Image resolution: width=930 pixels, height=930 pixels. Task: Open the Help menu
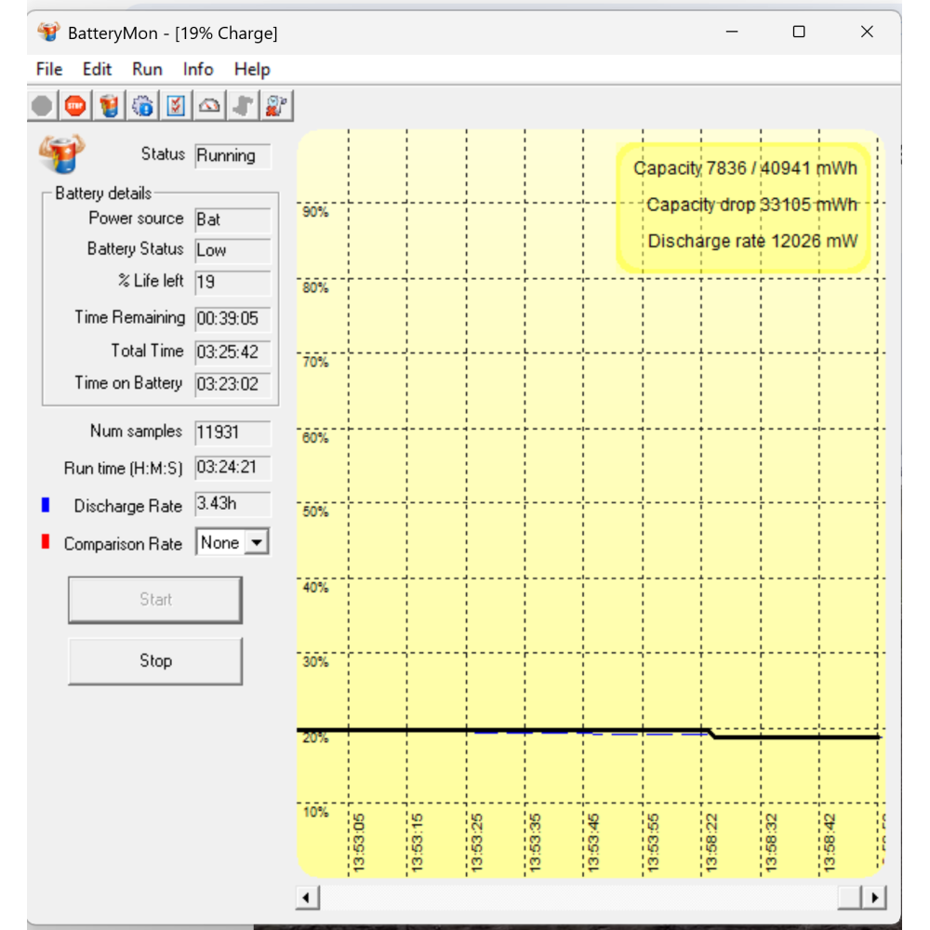(252, 70)
